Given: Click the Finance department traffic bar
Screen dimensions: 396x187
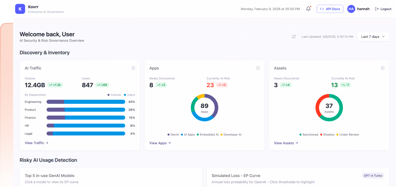Looking at the screenshot, I should click(86, 118).
